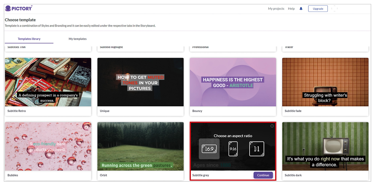Choose the 16:9 aspect ratio
Image resolution: width=374 pixels, height=184 pixels.
click(209, 149)
